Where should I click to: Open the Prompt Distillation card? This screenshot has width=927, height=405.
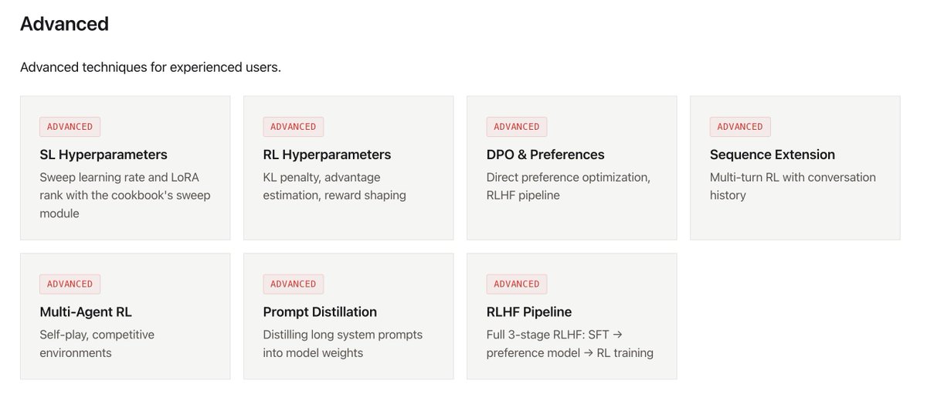348,316
